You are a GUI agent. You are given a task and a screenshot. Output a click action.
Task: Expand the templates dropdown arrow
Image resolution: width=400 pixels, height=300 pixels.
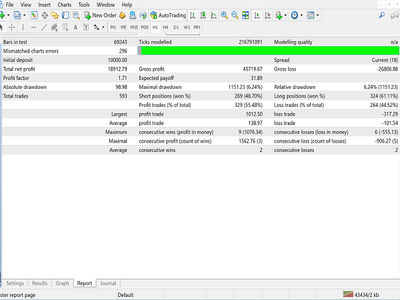[317, 15]
